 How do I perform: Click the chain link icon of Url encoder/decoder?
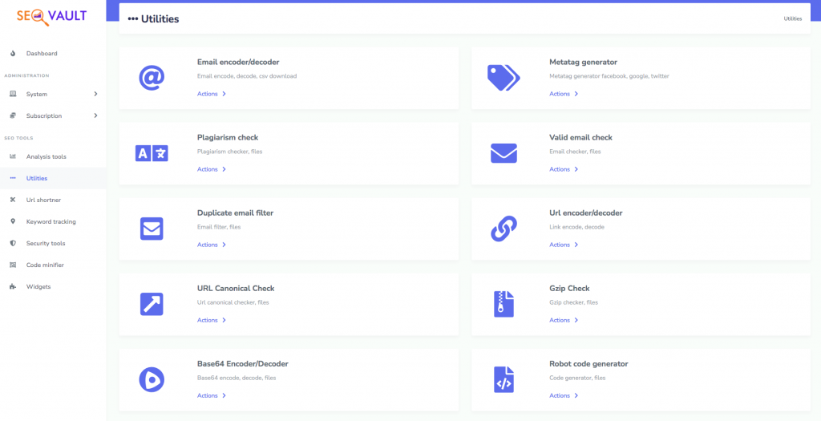coord(504,229)
